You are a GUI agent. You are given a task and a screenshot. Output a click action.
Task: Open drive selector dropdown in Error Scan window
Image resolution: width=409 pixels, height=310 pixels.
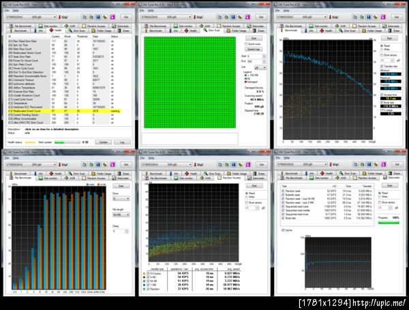pos(166,17)
